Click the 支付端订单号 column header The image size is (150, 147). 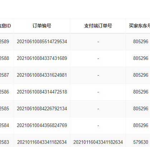point(98,26)
